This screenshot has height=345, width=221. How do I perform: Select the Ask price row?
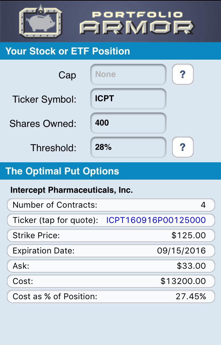pos(111,266)
